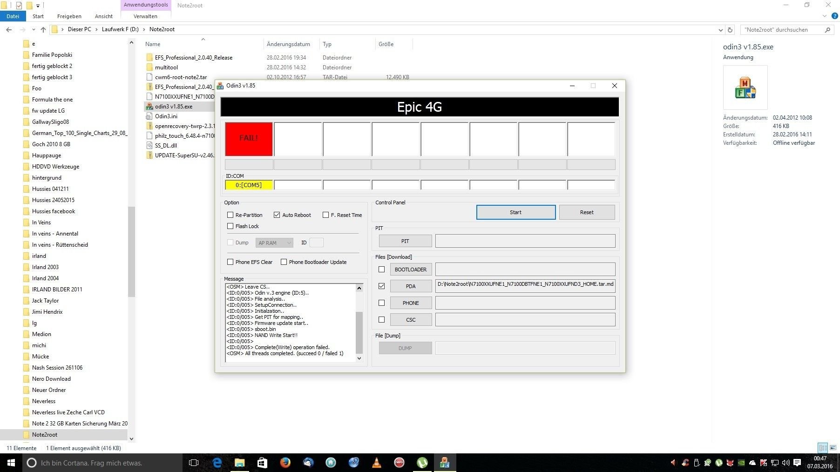
Task: Check the BOOTLOADER file checkbox
Action: 381,269
